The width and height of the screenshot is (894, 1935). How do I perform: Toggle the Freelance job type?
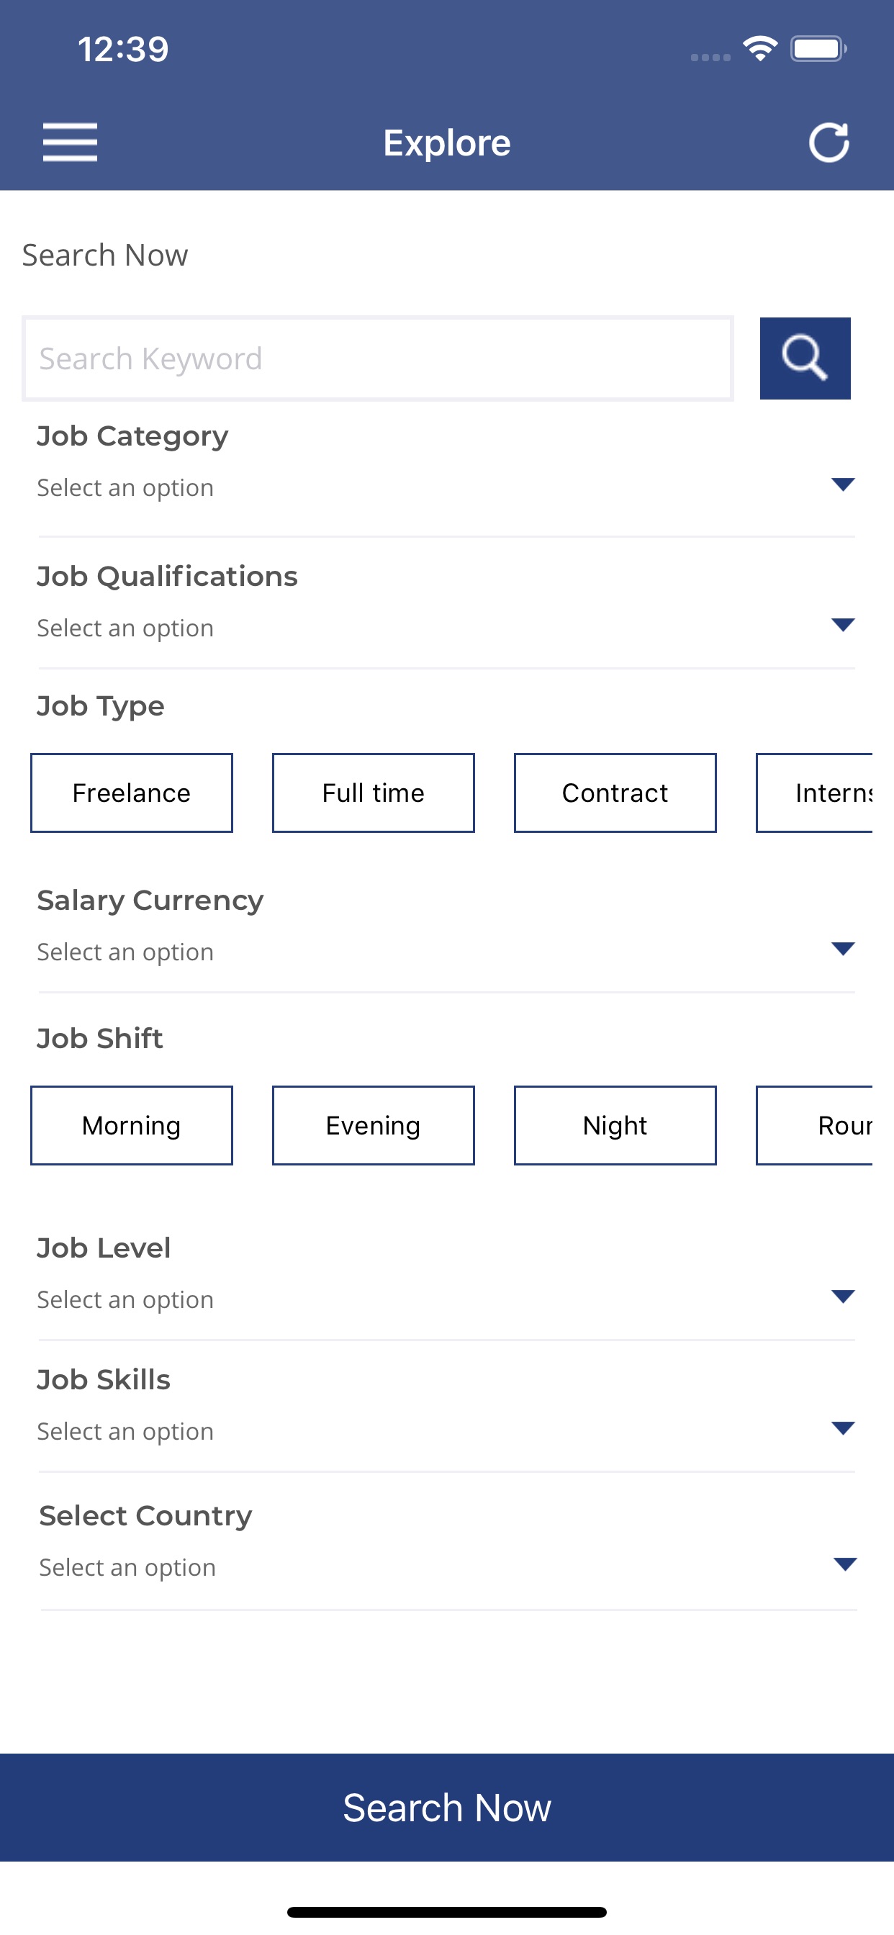tap(132, 793)
